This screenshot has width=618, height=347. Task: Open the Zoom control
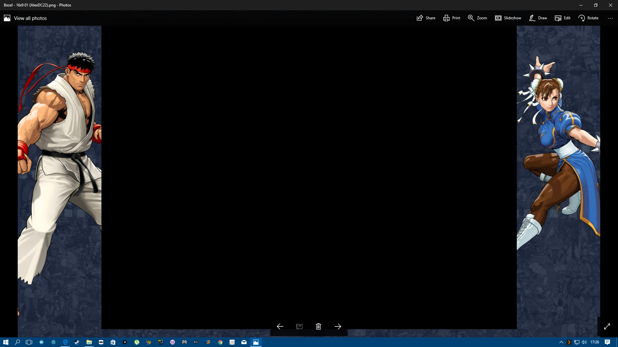pyautogui.click(x=477, y=18)
